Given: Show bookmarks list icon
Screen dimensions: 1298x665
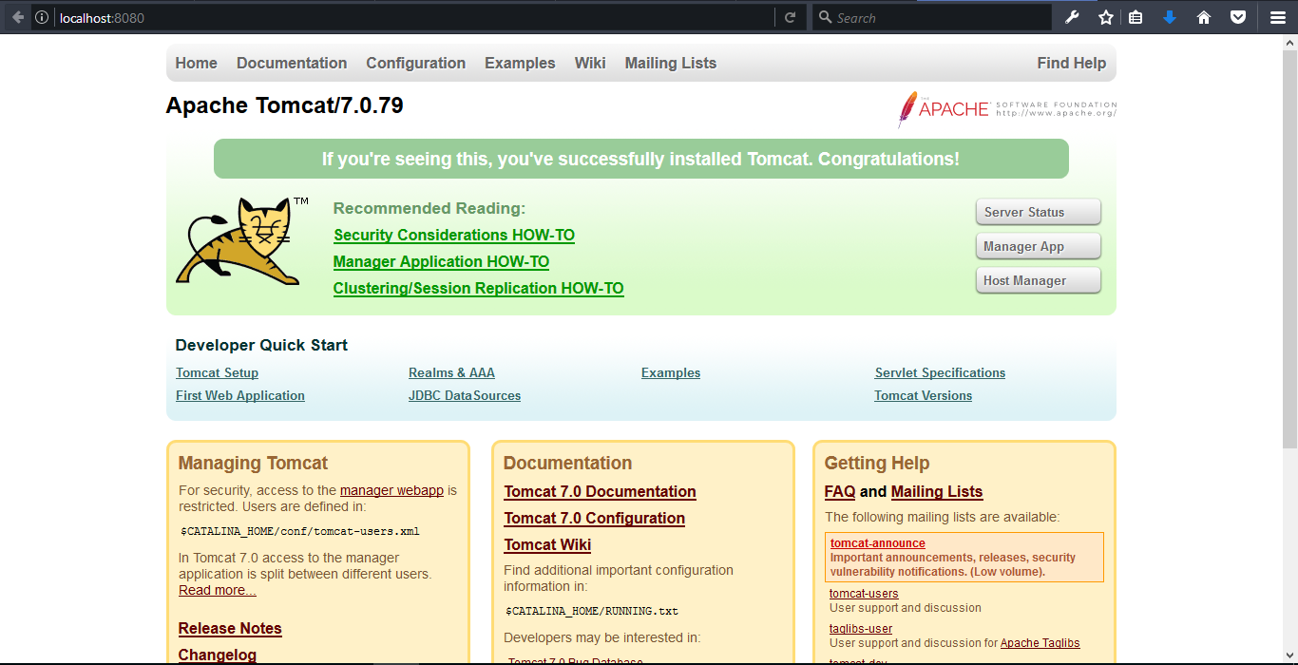Looking at the screenshot, I should click(x=1136, y=17).
